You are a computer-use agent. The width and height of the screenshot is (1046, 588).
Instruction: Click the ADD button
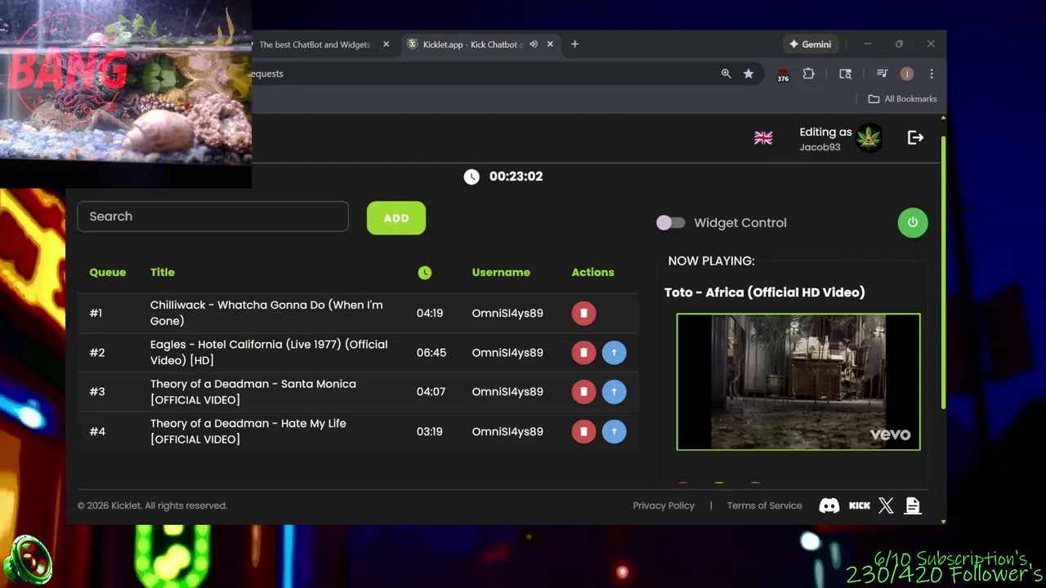(396, 218)
